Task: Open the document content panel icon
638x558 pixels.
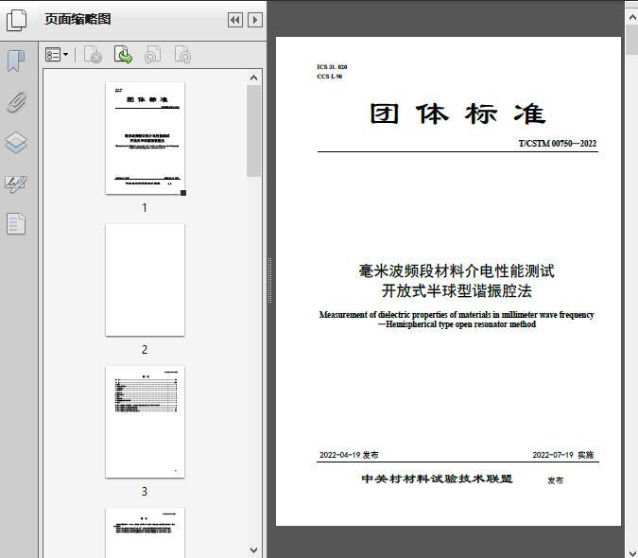Action: (x=16, y=223)
